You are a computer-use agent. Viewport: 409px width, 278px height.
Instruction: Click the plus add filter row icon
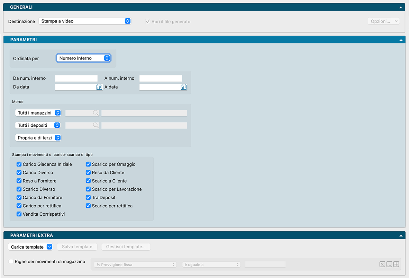396,264
